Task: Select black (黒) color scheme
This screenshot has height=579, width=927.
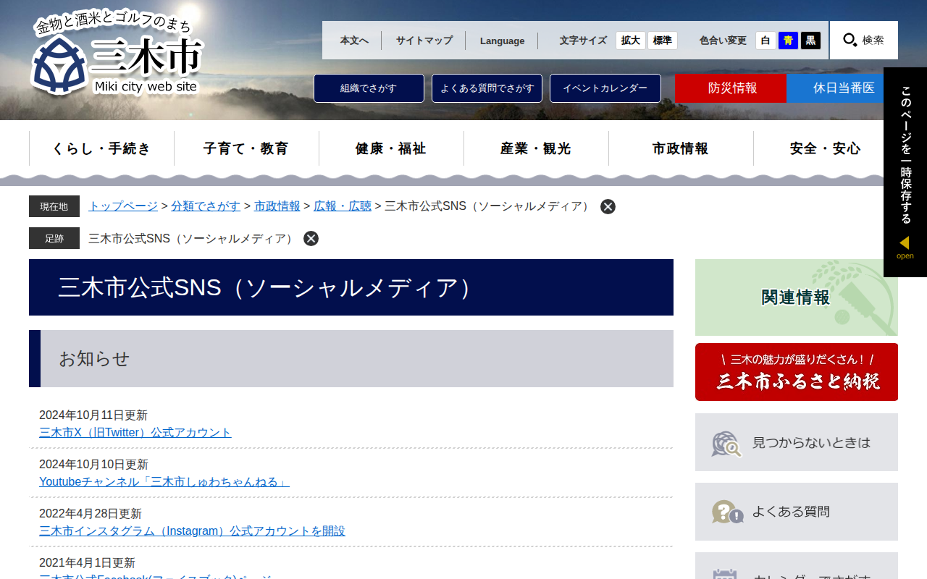Action: point(810,41)
